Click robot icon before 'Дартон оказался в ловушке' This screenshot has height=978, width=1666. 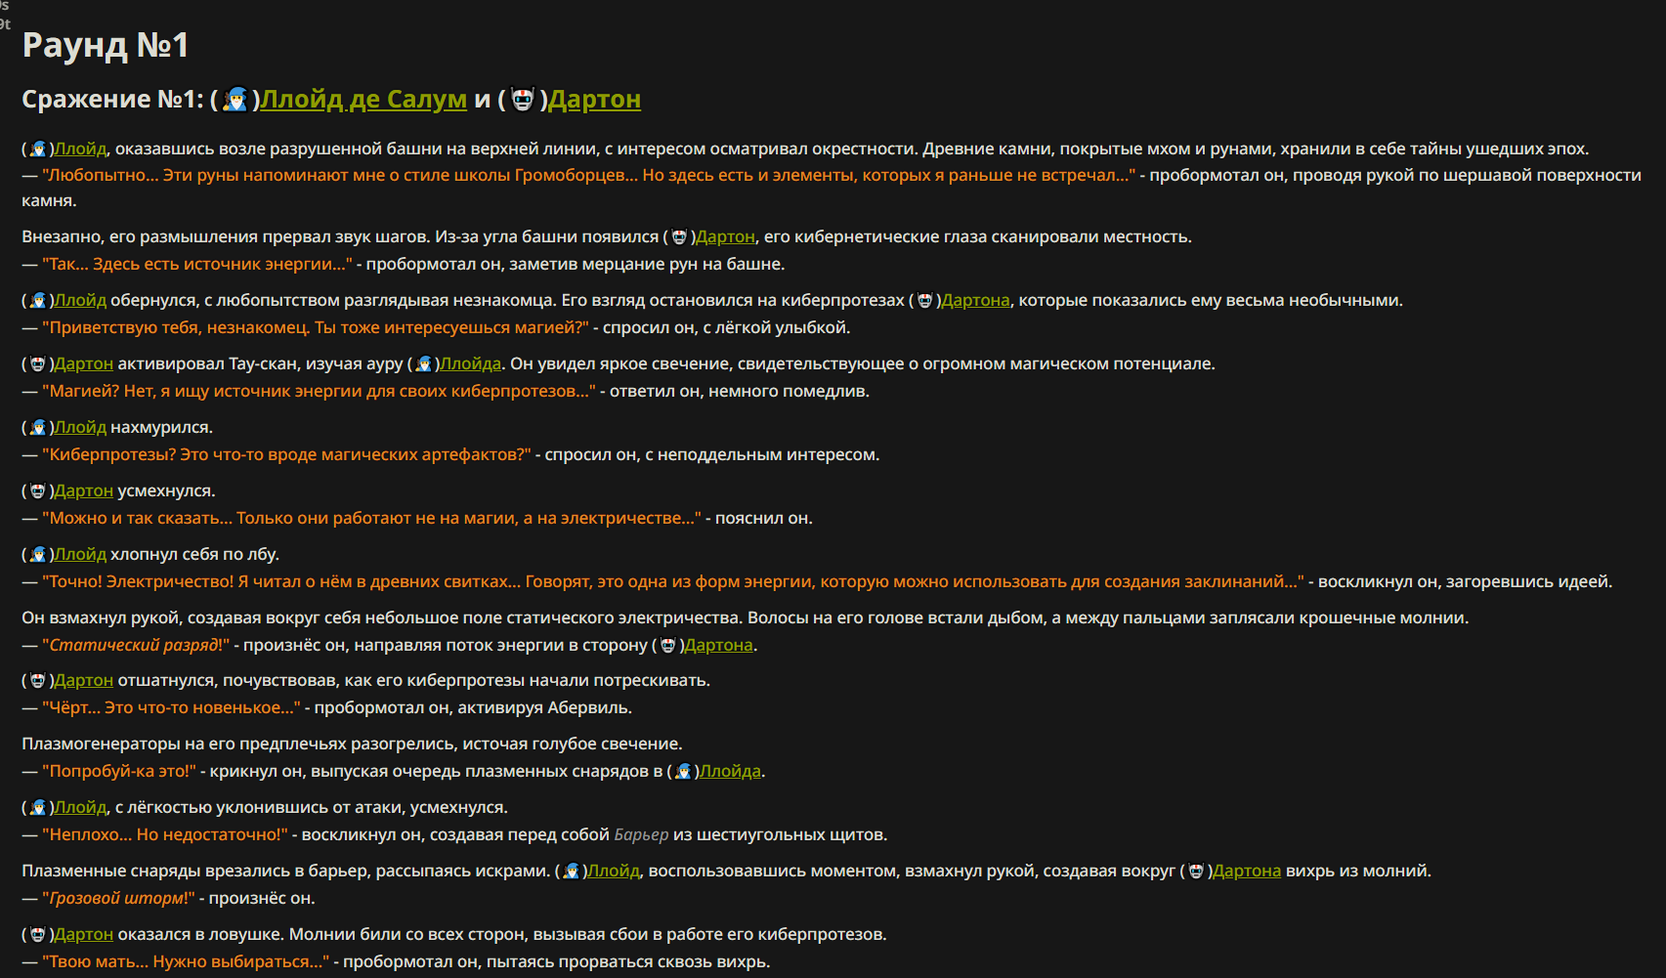(38, 934)
